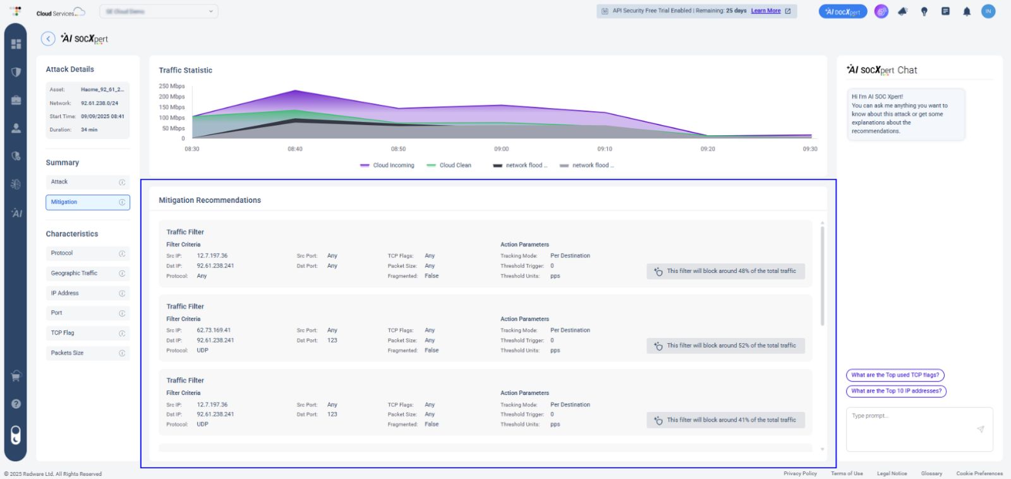Click the lightbulb tips icon

(x=924, y=11)
